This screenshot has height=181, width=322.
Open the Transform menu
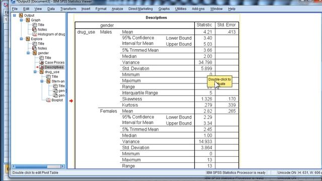68,9
